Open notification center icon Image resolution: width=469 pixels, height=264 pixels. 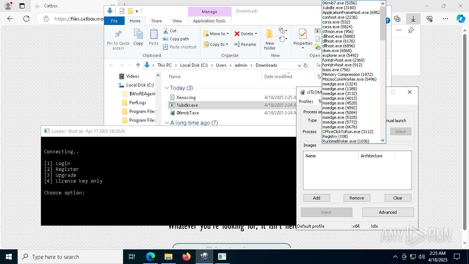(x=457, y=257)
